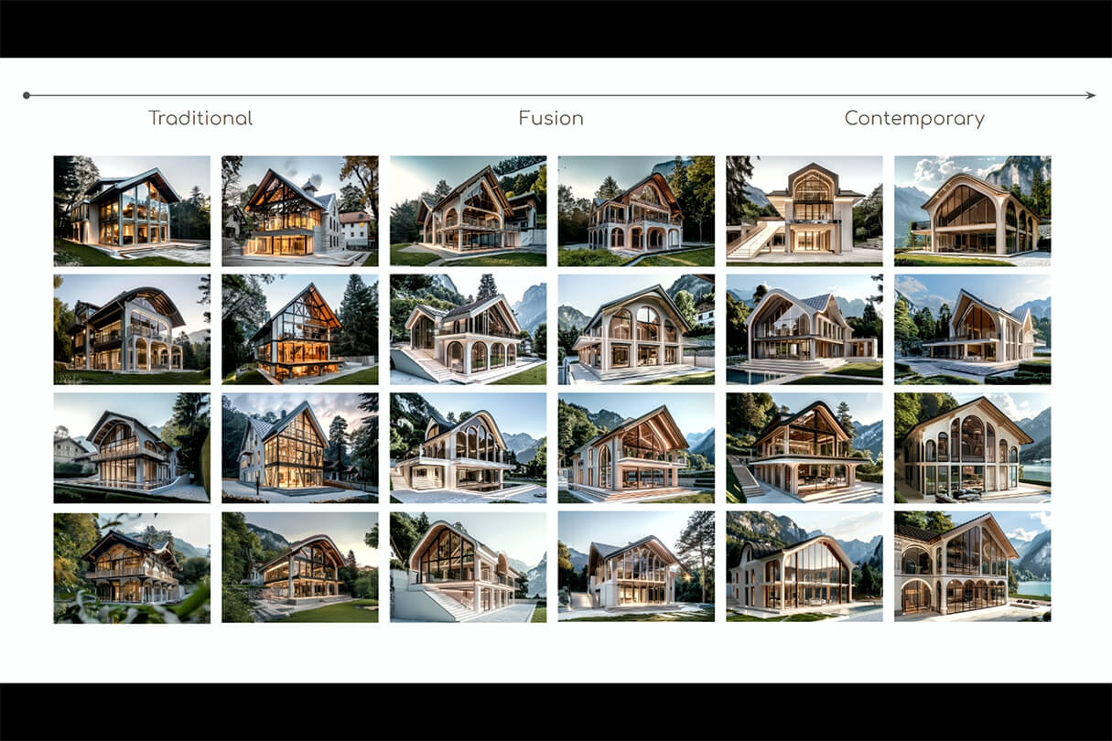Click the last image in the second row
Image resolution: width=1112 pixels, height=741 pixels.
point(972,329)
